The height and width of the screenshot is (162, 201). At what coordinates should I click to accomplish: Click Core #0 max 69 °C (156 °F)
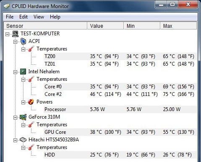(179, 87)
